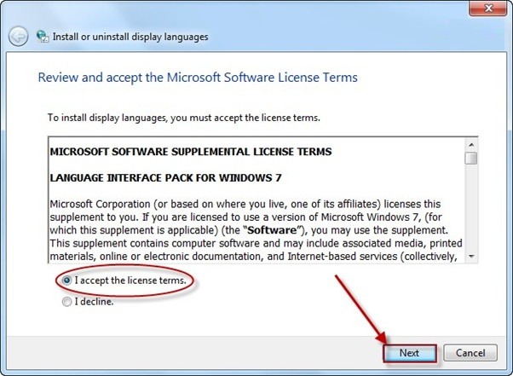Go back using the round arrow button
The height and width of the screenshot is (376, 513).
click(x=18, y=37)
